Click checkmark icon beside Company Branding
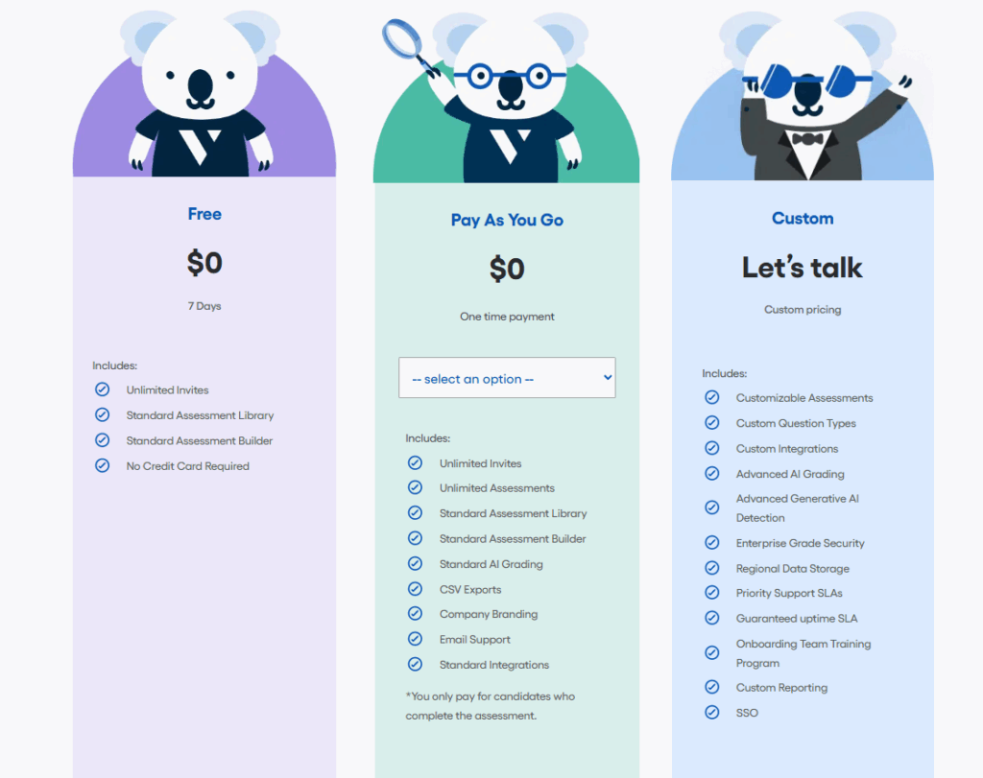The width and height of the screenshot is (983, 778). pos(415,613)
